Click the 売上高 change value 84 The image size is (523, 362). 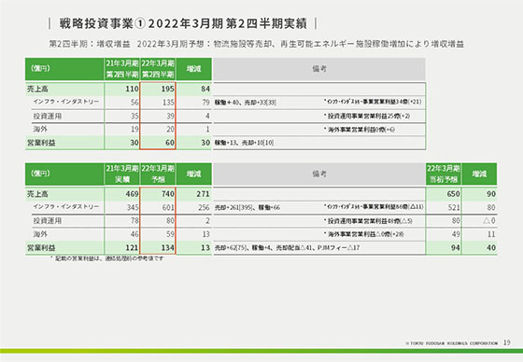205,89
